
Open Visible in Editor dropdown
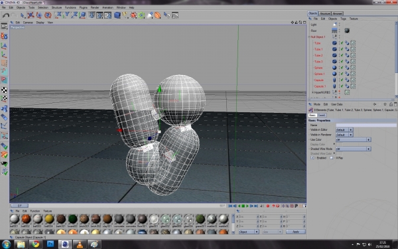pos(344,129)
